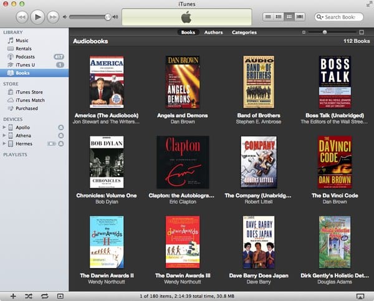This screenshot has height=301, width=374.
Task: Select the Dave Barry Does Japan cover
Action: tap(259, 242)
